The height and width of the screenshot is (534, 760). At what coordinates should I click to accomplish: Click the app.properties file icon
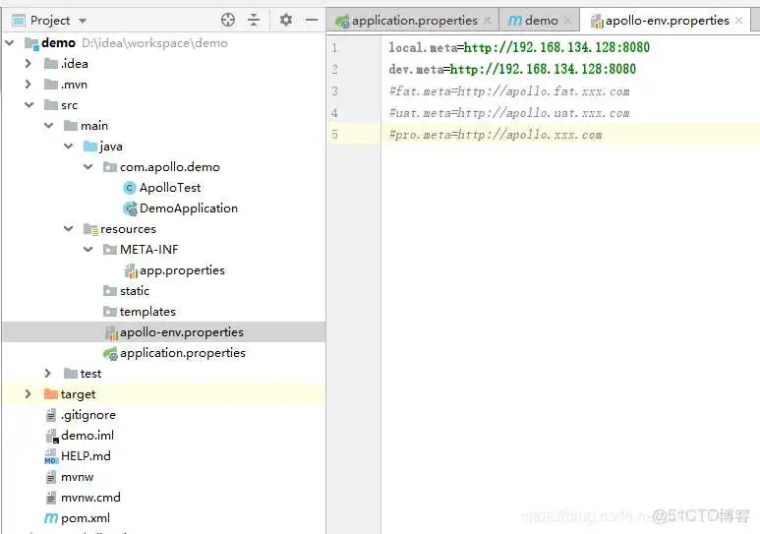131,270
